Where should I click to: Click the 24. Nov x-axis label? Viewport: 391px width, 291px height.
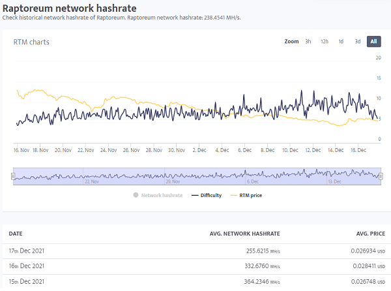tap(108, 150)
